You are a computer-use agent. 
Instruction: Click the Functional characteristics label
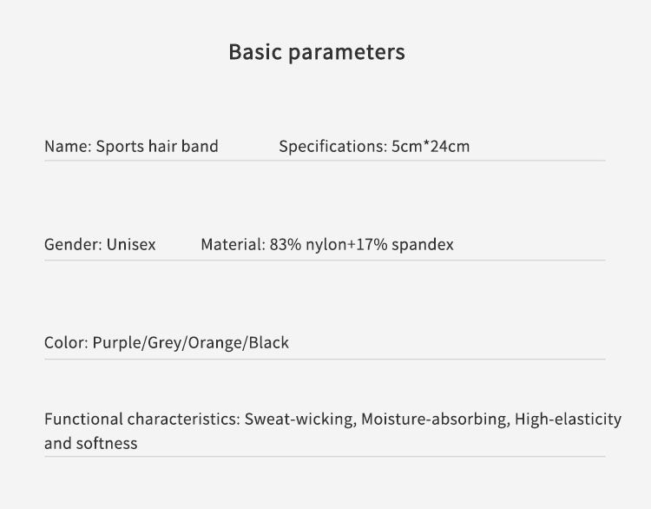(142, 419)
